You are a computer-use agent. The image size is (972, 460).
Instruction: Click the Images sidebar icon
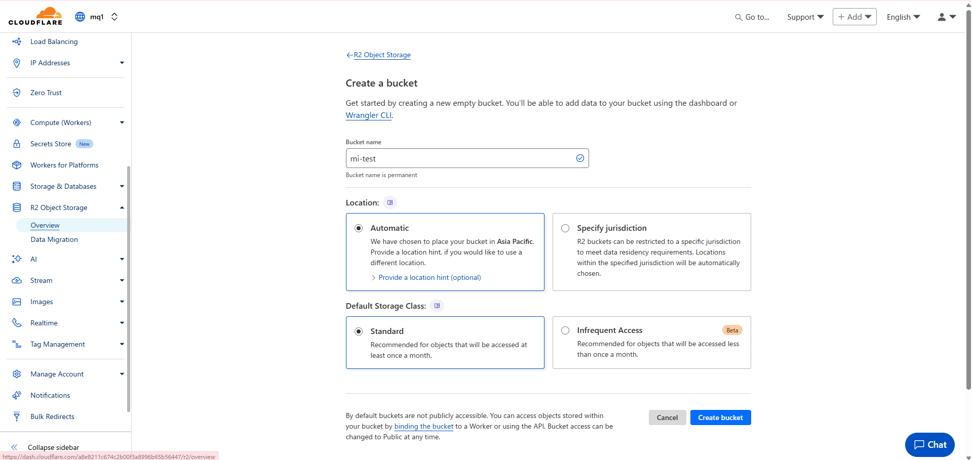pos(17,302)
